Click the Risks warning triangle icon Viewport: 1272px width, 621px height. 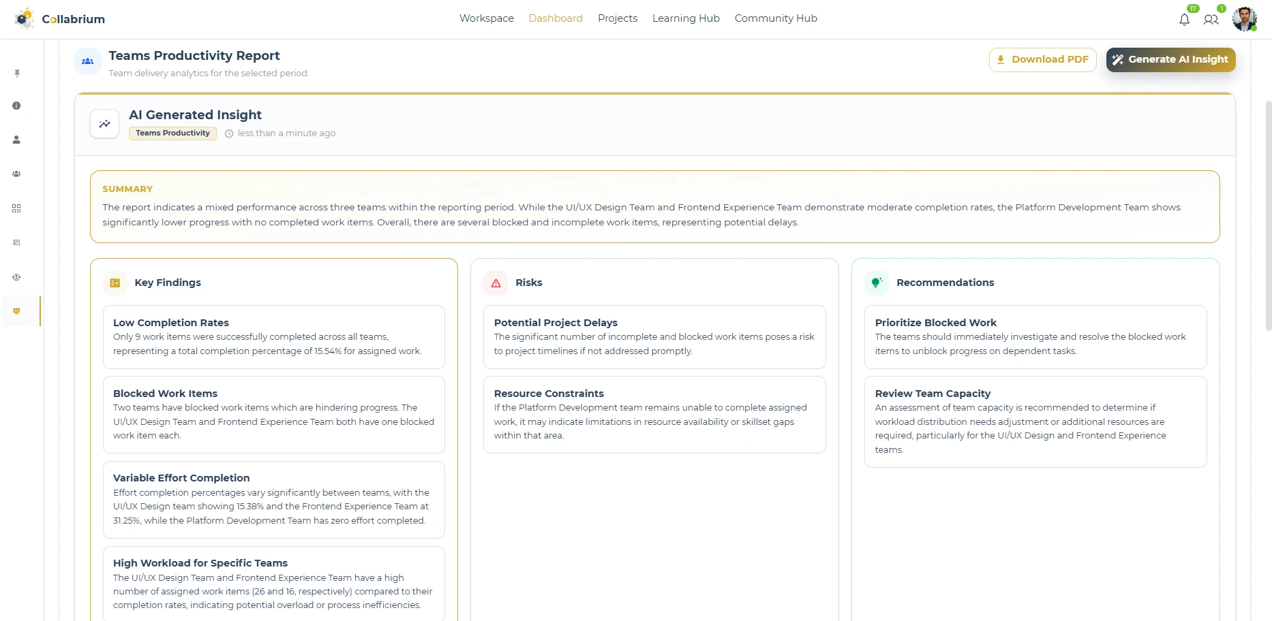click(x=496, y=283)
